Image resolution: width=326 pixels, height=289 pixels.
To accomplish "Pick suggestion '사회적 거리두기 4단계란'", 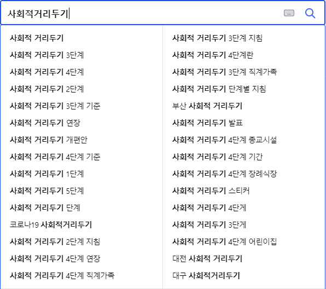I will pos(213,55).
